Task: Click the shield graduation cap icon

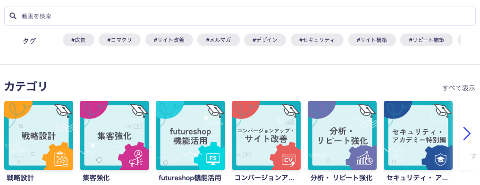Action: pyautogui.click(x=440, y=159)
